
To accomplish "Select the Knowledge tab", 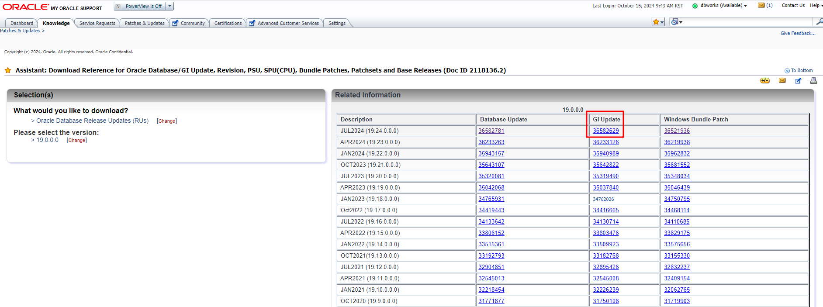I will pyautogui.click(x=56, y=23).
